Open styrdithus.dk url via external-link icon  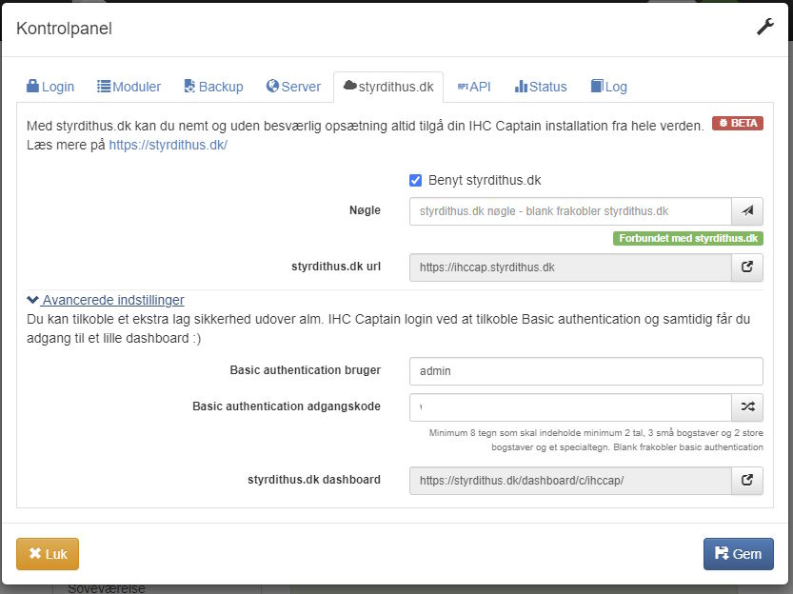pyautogui.click(x=747, y=267)
